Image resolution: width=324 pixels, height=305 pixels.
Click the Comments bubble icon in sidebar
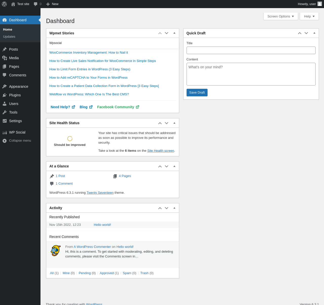pos(5,75)
